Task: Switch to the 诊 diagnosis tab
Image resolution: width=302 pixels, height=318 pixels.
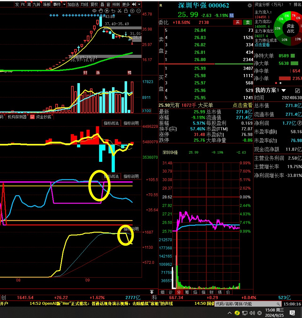Action: tap(171, 292)
